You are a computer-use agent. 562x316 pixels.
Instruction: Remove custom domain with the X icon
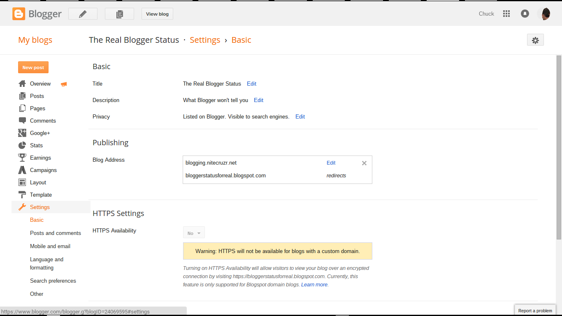tap(364, 163)
